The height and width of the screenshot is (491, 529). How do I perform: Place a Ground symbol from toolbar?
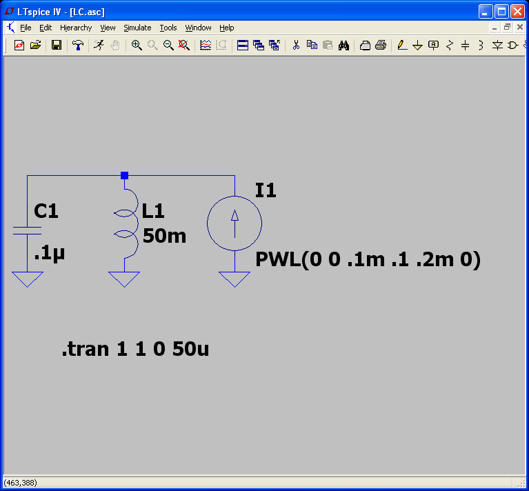pos(417,46)
